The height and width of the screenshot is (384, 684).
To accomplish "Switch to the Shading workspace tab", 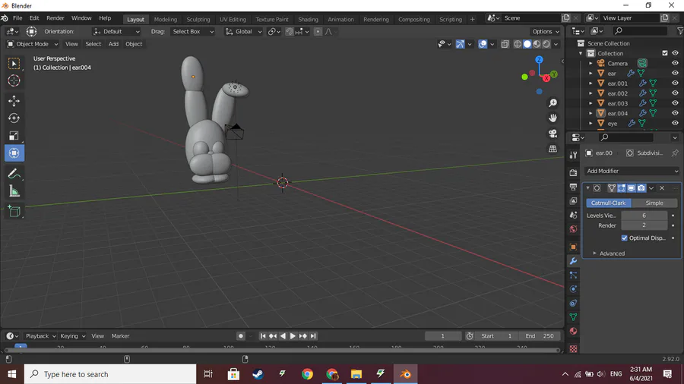I will (x=308, y=19).
